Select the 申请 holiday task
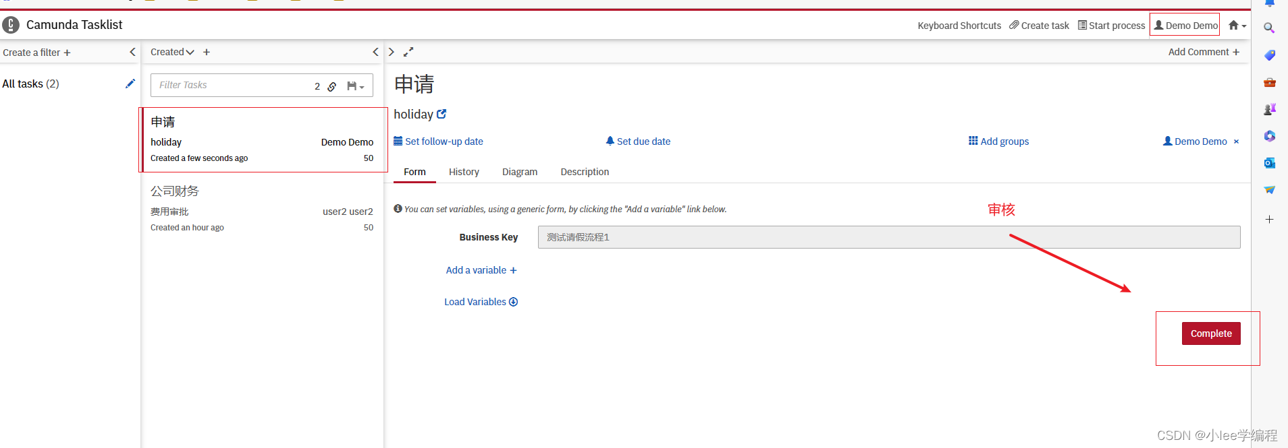This screenshot has width=1288, height=448. coord(263,139)
